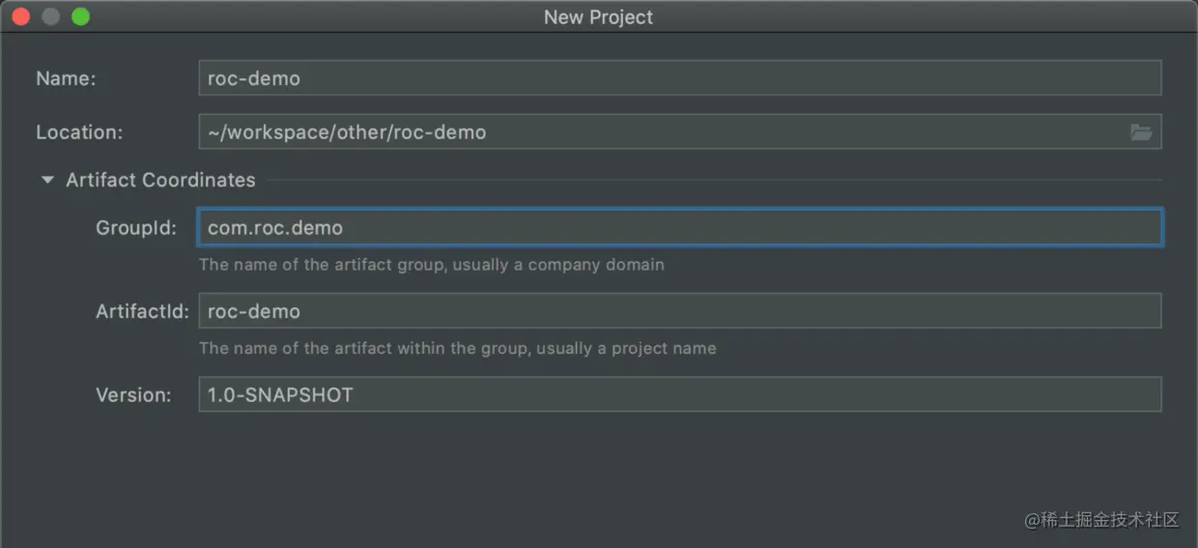Click the "Location:" label
This screenshot has width=1198, height=548.
tap(79, 132)
